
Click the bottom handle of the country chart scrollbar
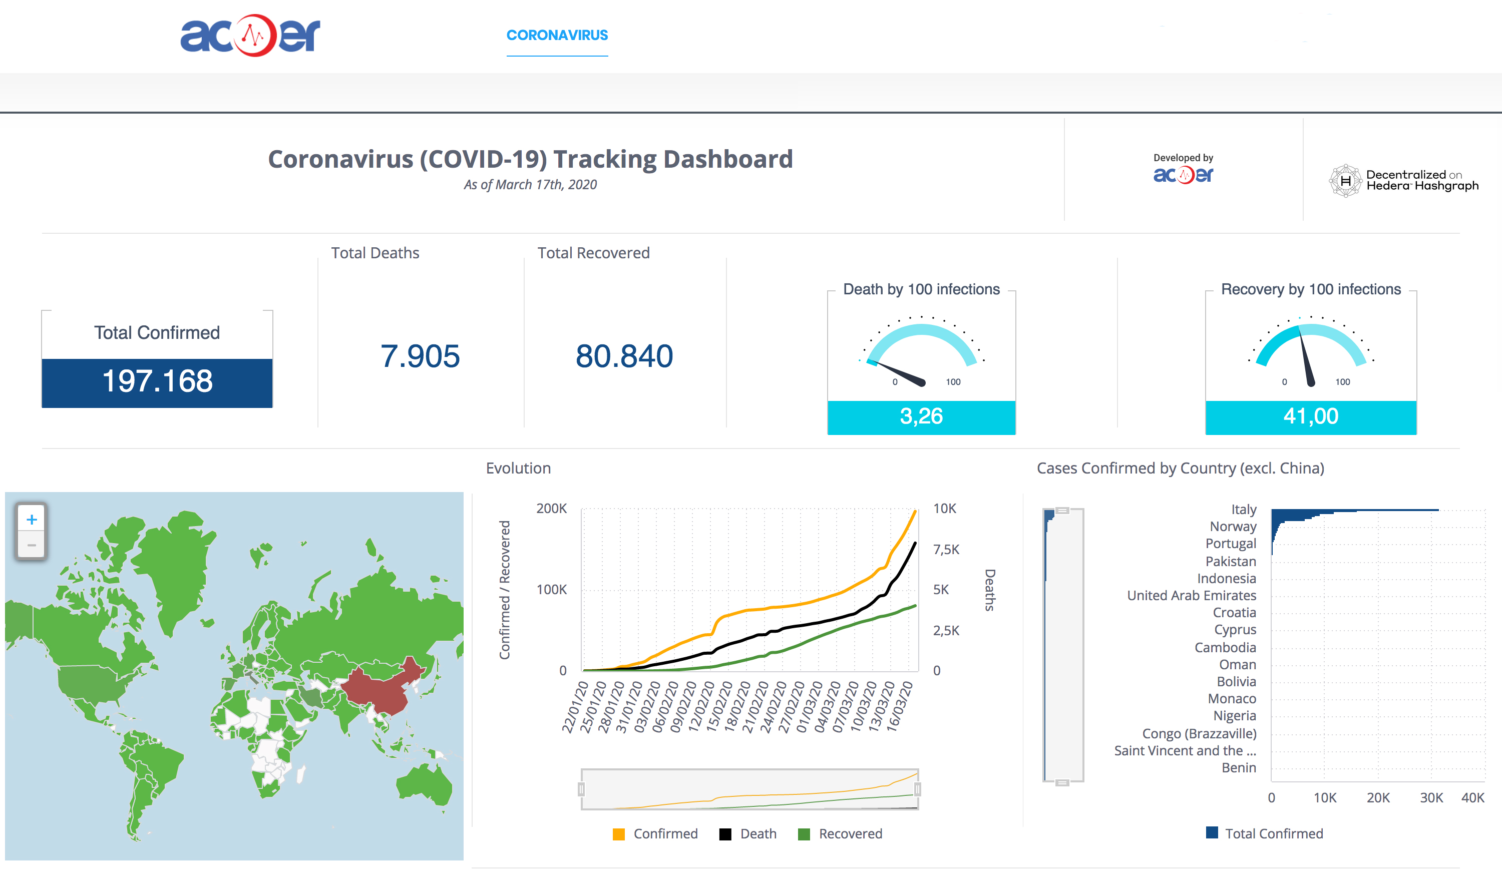(1063, 782)
